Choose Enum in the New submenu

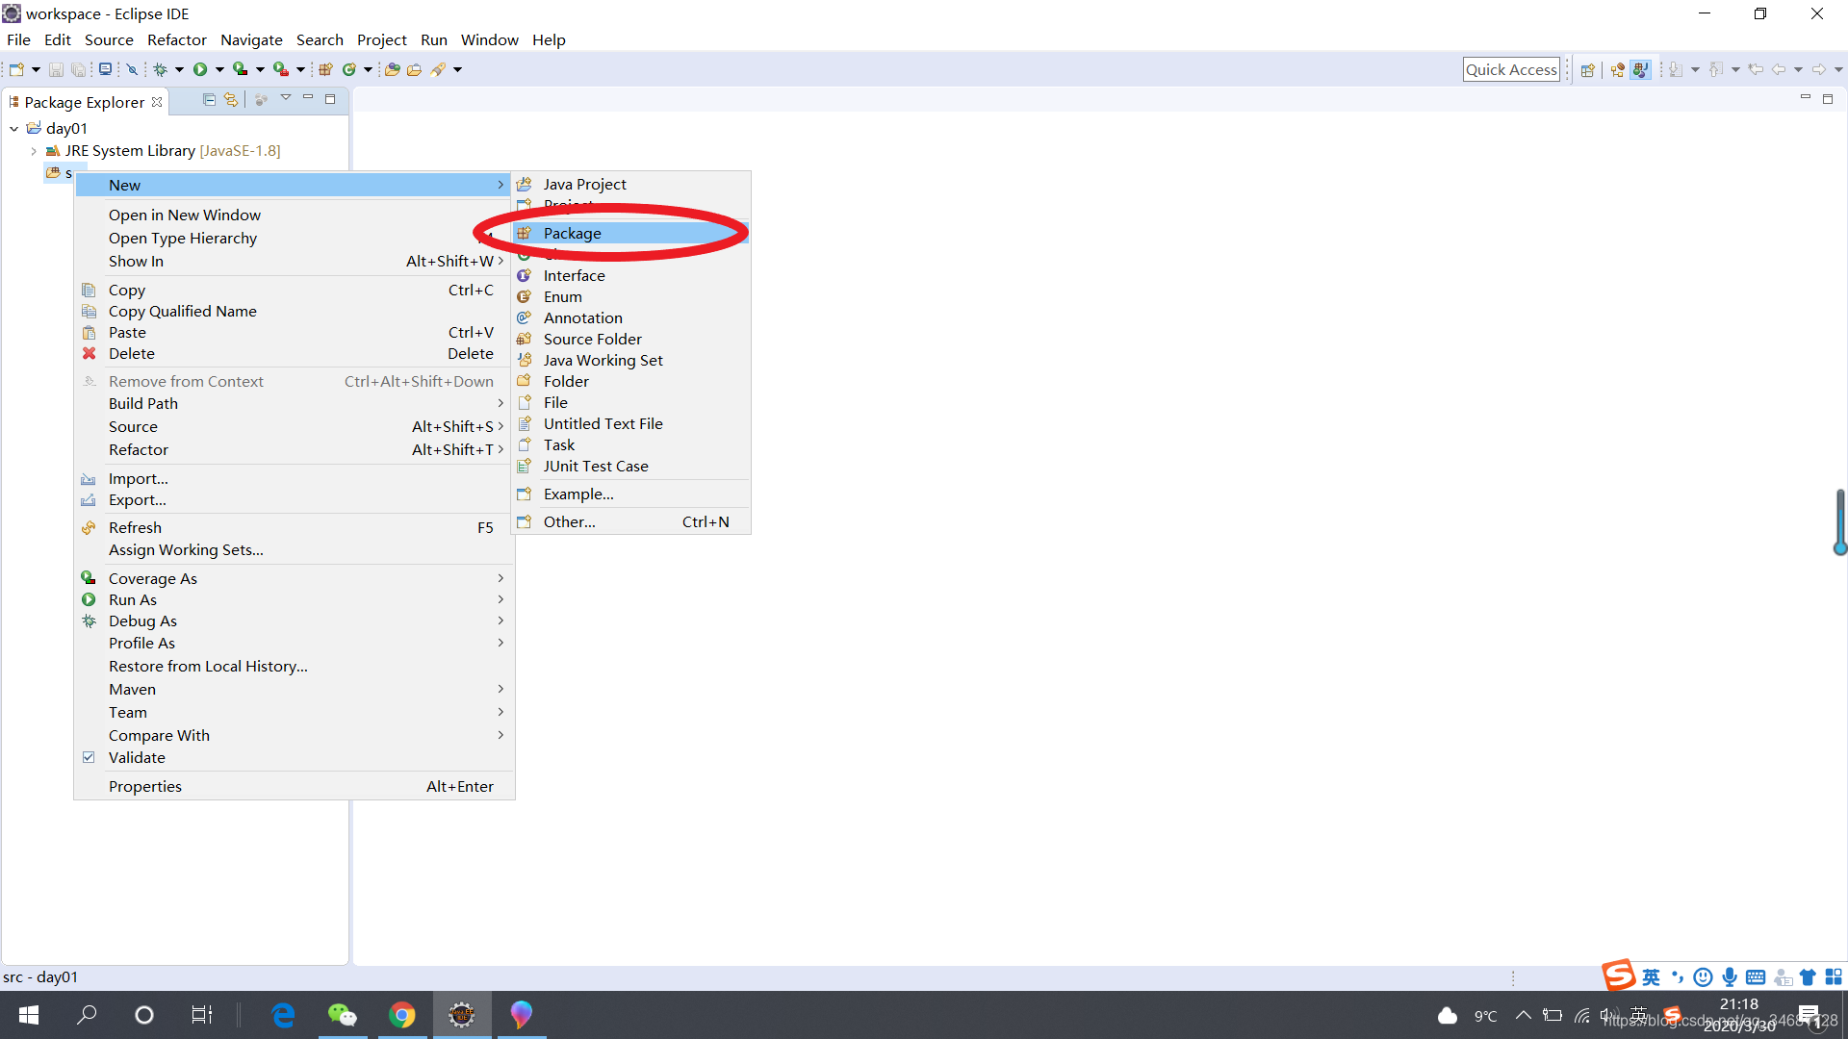[630, 296]
